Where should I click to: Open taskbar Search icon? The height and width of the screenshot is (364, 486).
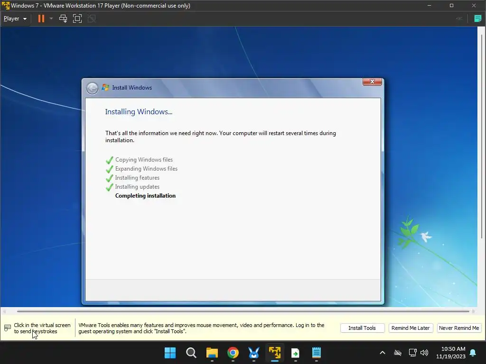click(191, 353)
